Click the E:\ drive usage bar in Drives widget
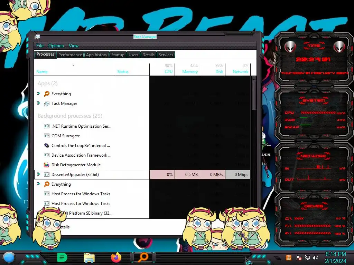Image resolution: width=354 pixels, height=265 pixels. (313, 233)
